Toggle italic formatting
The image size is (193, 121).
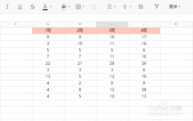7,7
